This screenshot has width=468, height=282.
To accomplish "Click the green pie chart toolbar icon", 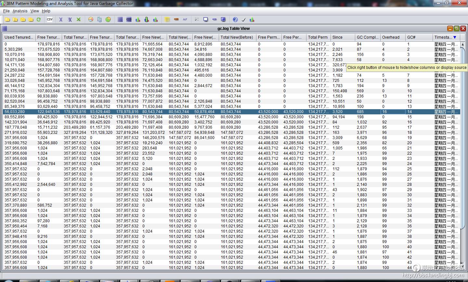I will [x=108, y=19].
